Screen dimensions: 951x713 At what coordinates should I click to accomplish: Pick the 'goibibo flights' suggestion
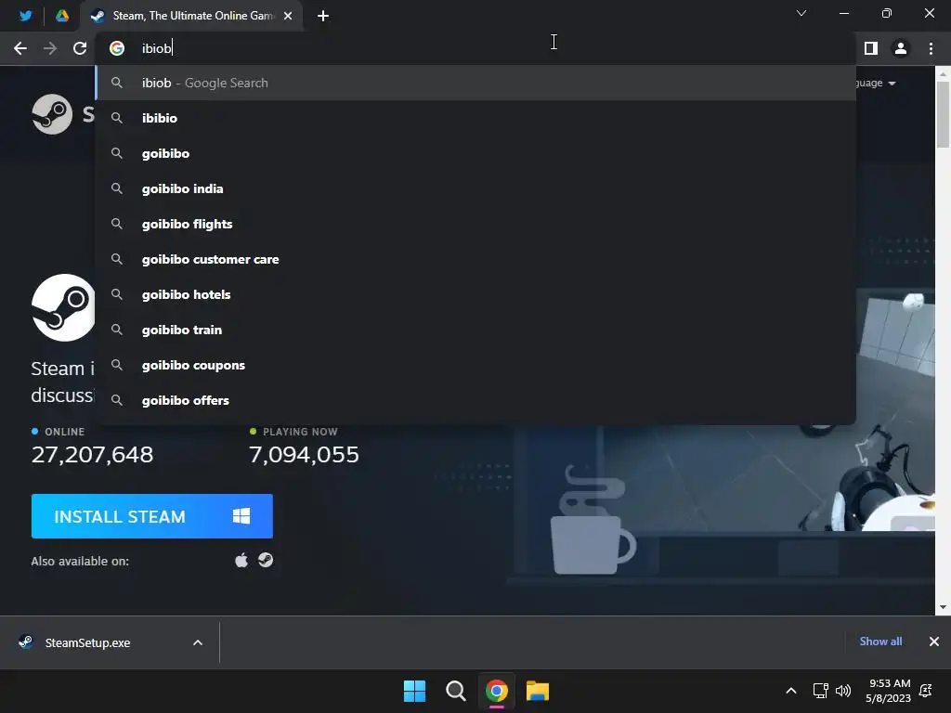click(x=475, y=224)
